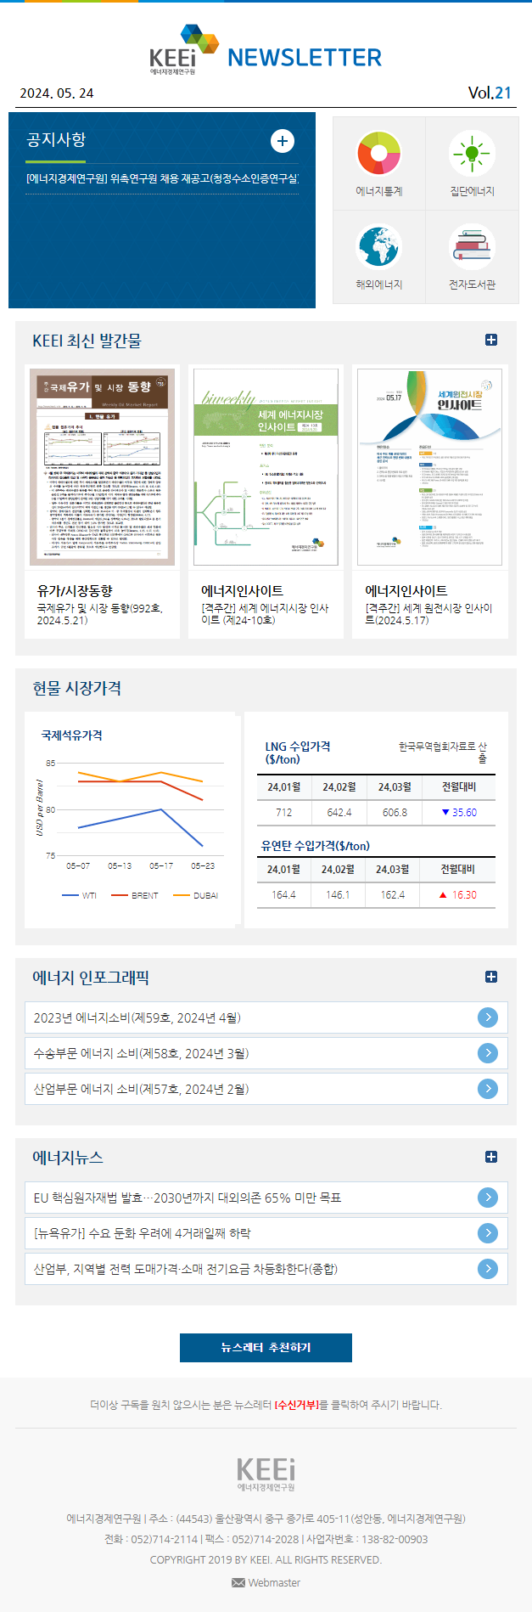Click arrow icon for 산업부 지역별 전력 row
This screenshot has height=1612, width=532.
click(x=488, y=1269)
